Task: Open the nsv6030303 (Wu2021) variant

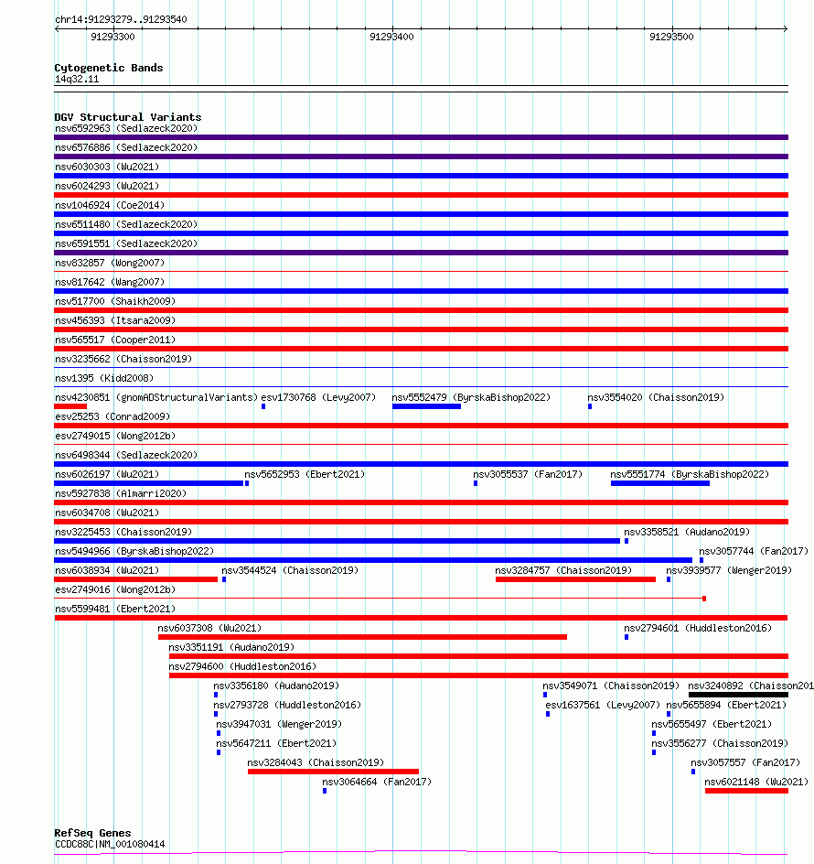Action: (x=107, y=167)
